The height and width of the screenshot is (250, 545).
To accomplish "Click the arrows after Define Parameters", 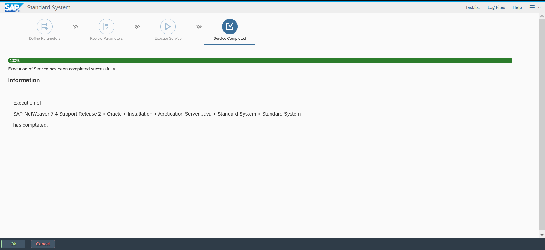I will click(x=76, y=27).
